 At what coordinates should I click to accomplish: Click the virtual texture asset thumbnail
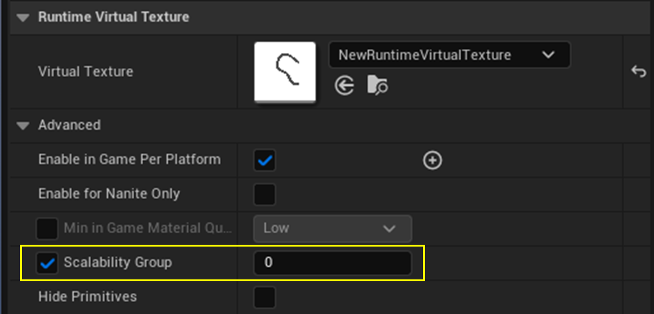coord(285,72)
